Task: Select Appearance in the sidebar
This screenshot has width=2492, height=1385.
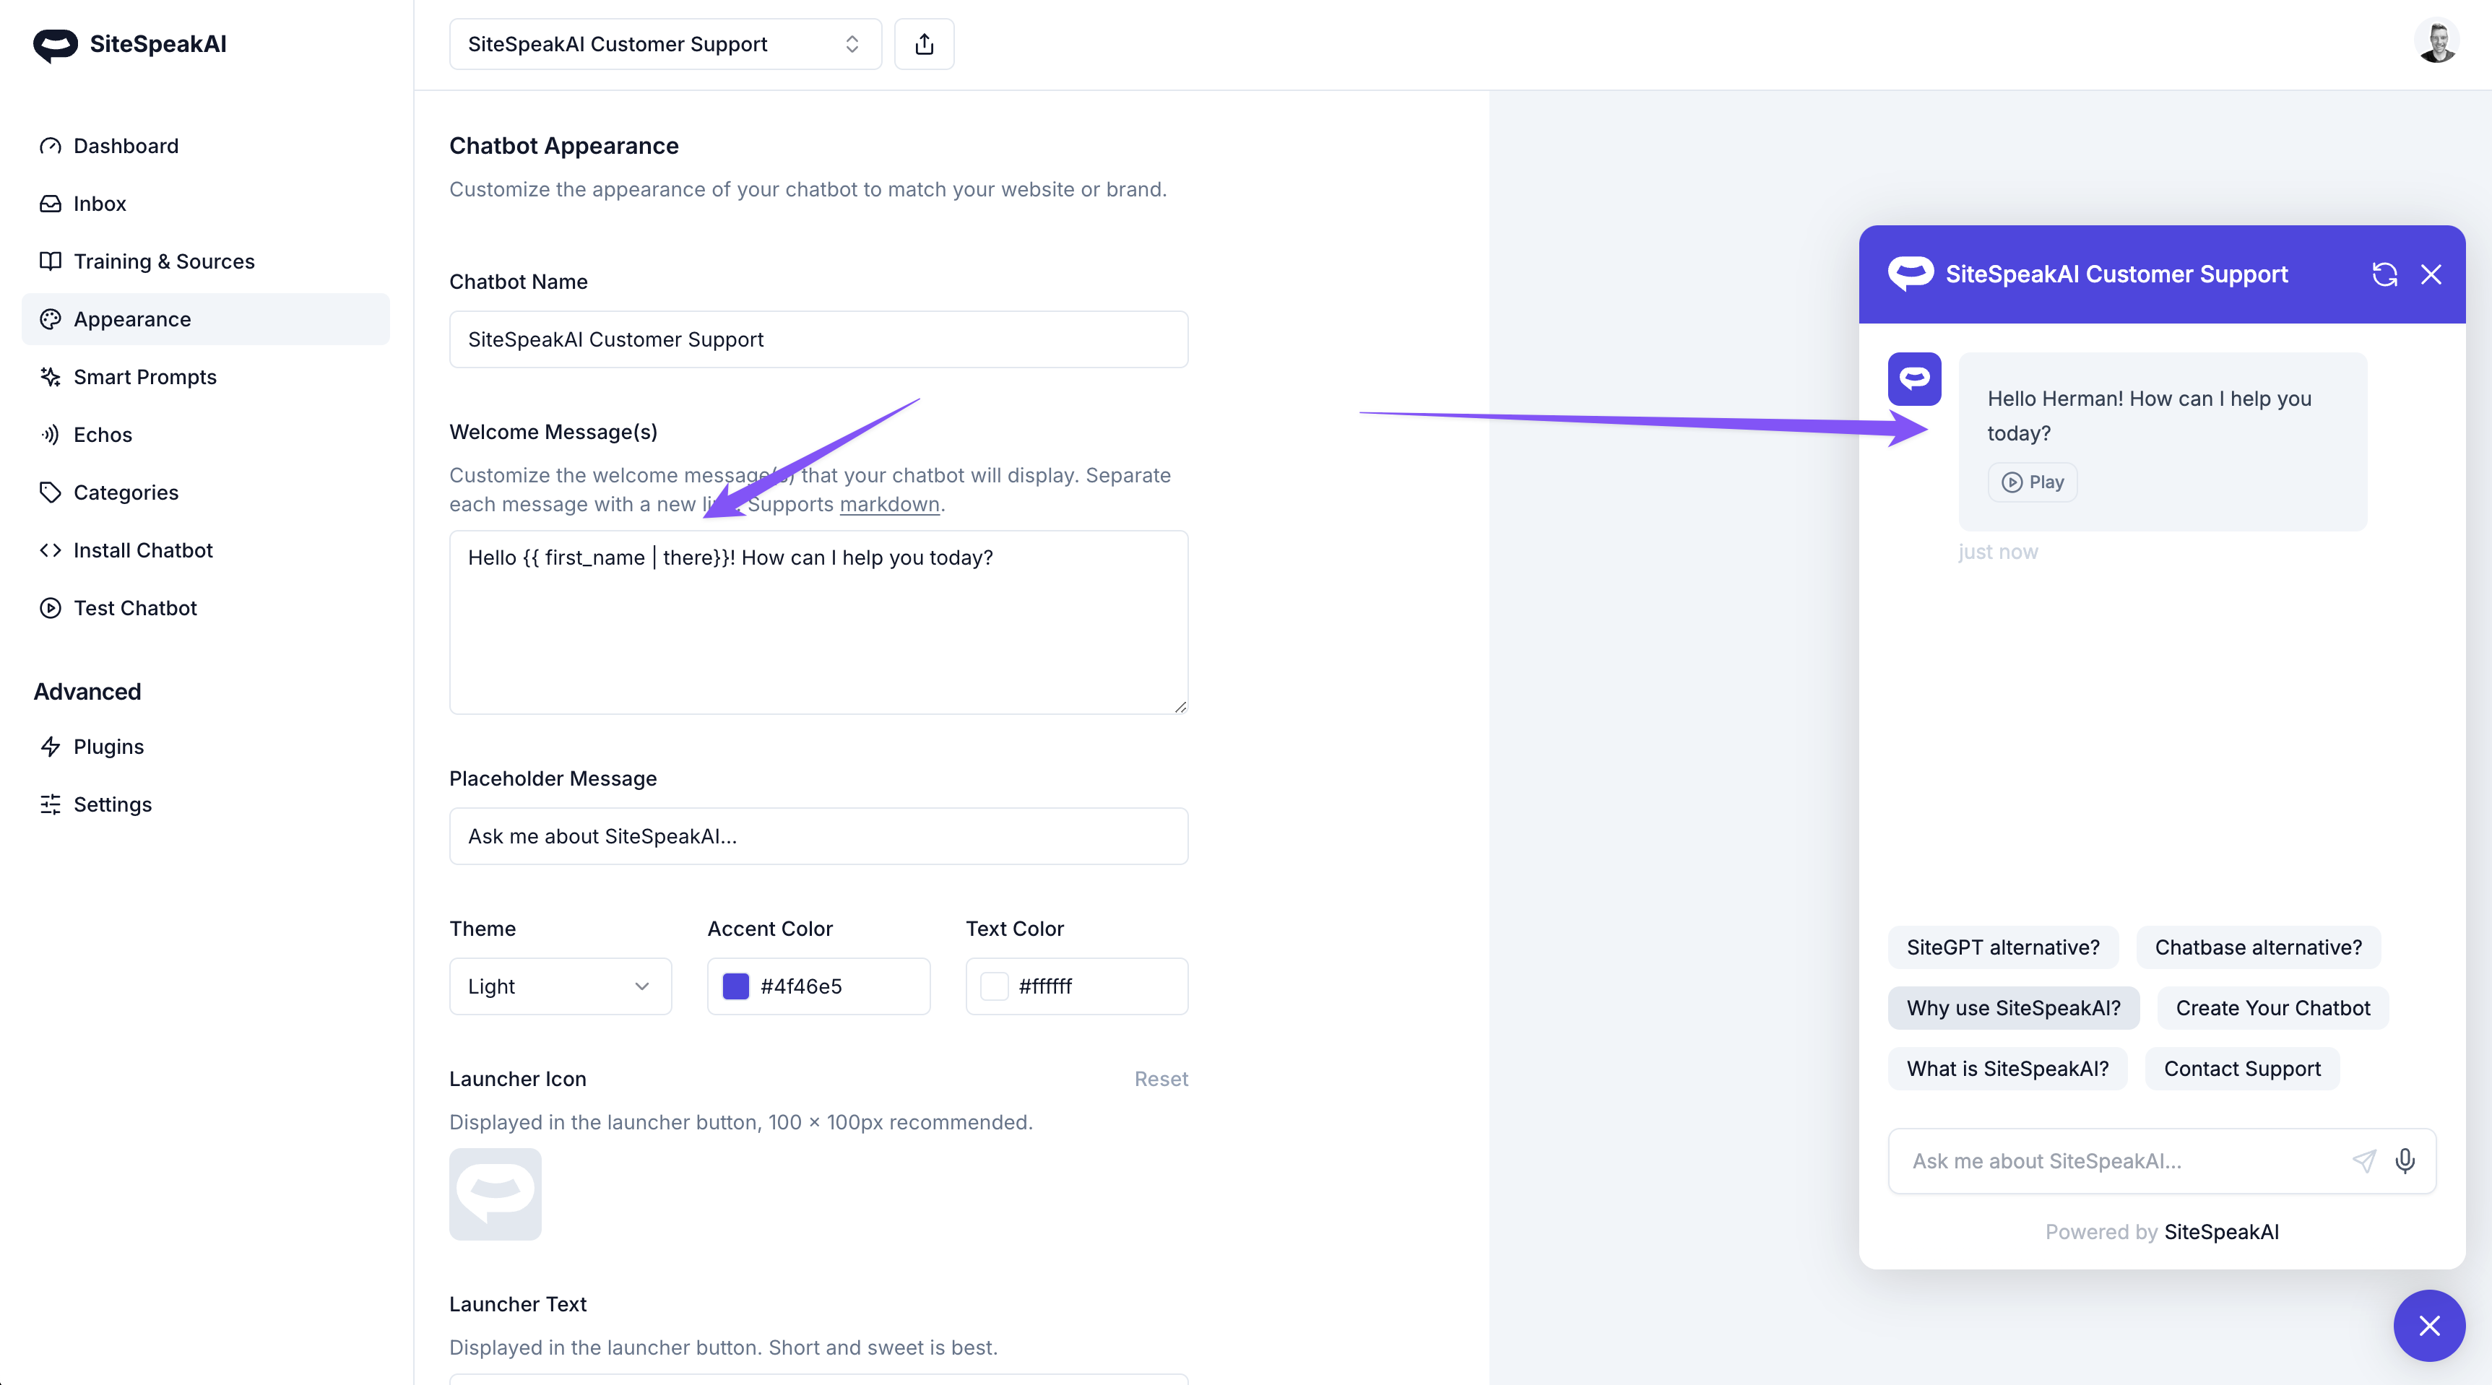Action: pyautogui.click(x=205, y=319)
